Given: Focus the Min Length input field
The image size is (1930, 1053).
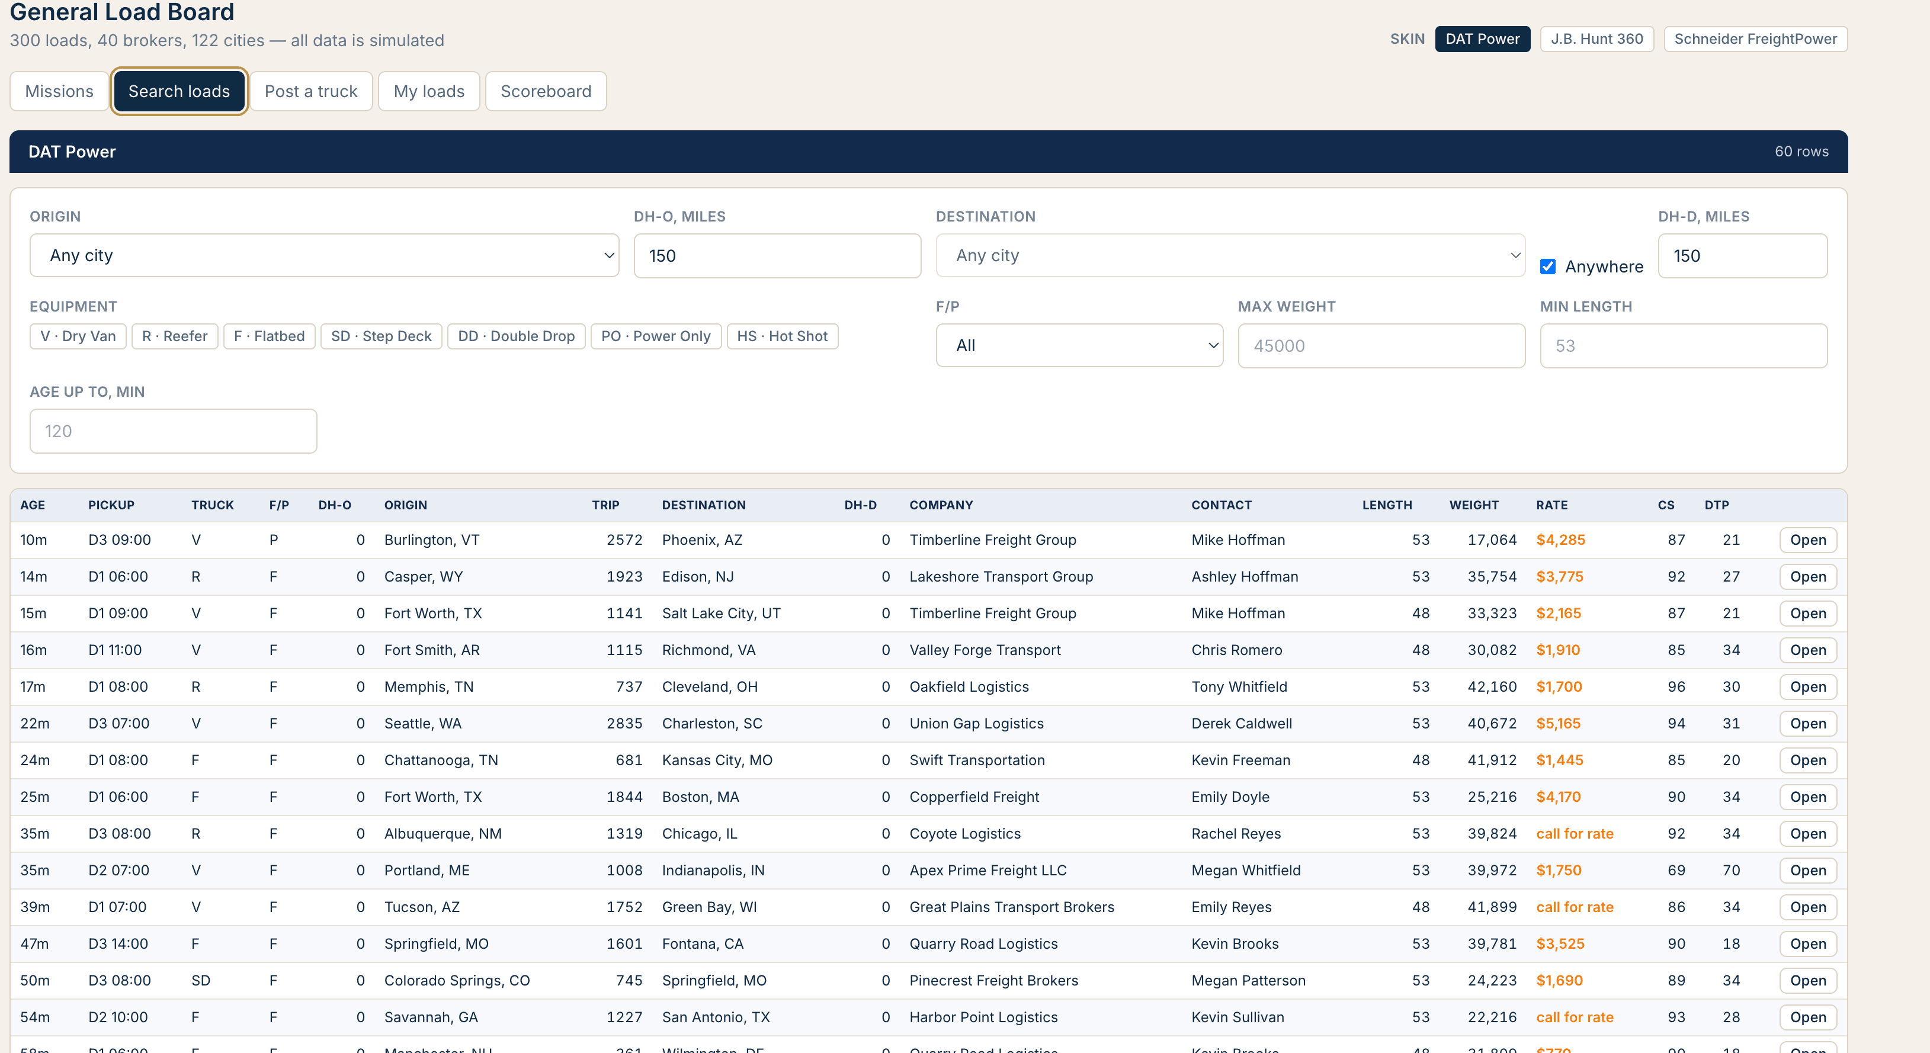Looking at the screenshot, I should click(1683, 345).
